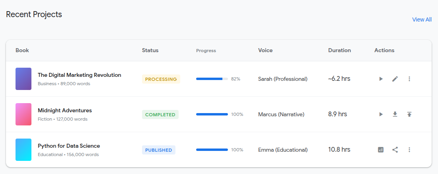Download the Midnight Adventures audiobook
This screenshot has width=438, height=174.
tap(395, 114)
